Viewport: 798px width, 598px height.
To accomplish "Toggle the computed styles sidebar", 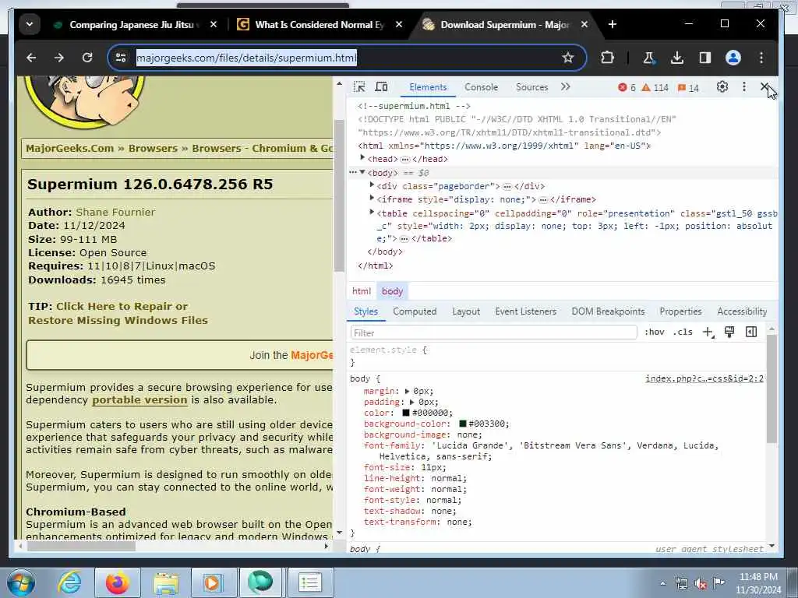I will pos(751,332).
